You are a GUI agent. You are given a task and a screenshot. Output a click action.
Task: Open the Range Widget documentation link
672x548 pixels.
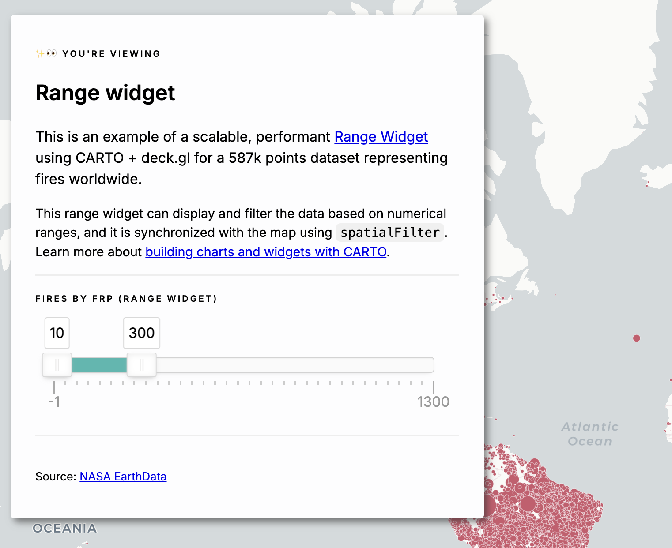tap(381, 137)
